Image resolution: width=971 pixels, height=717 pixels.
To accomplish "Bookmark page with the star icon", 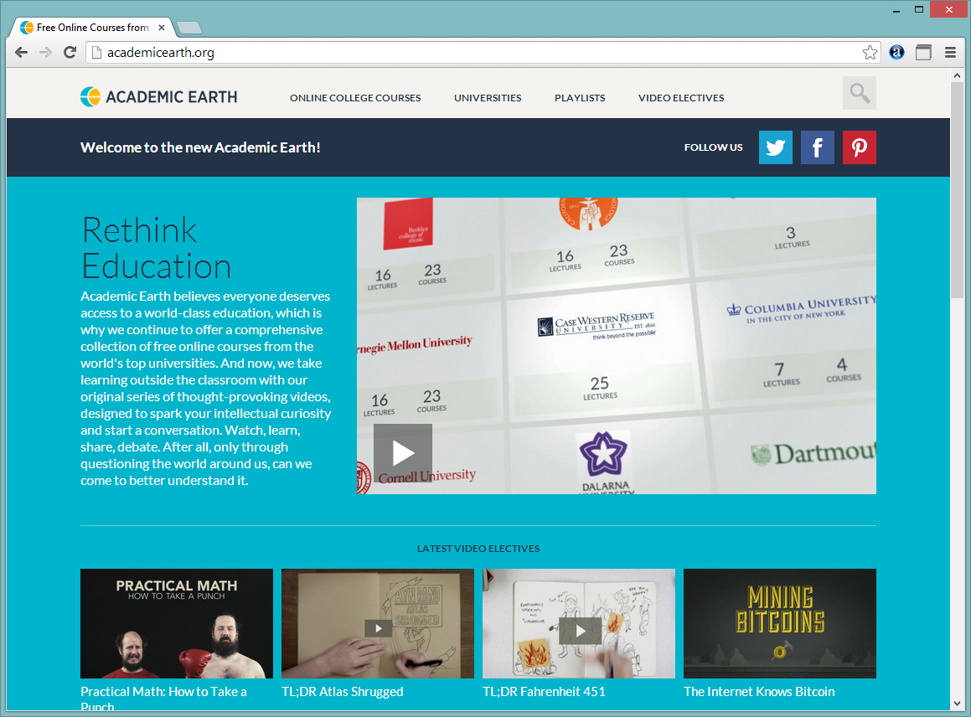I will 870,53.
